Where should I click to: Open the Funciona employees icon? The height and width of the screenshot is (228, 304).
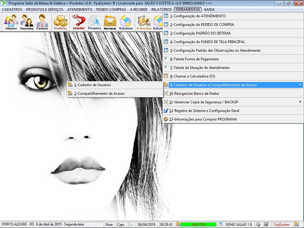(27, 22)
